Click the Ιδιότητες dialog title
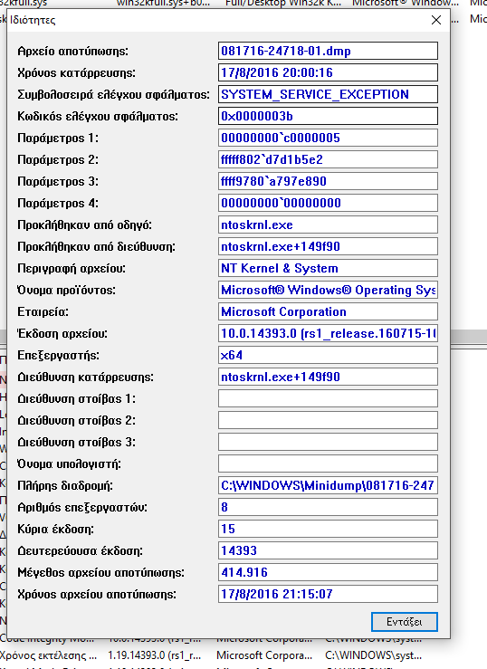The height and width of the screenshot is (669, 487). (33, 20)
